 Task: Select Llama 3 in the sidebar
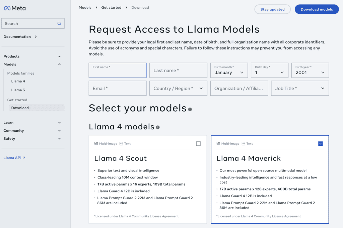point(18,90)
